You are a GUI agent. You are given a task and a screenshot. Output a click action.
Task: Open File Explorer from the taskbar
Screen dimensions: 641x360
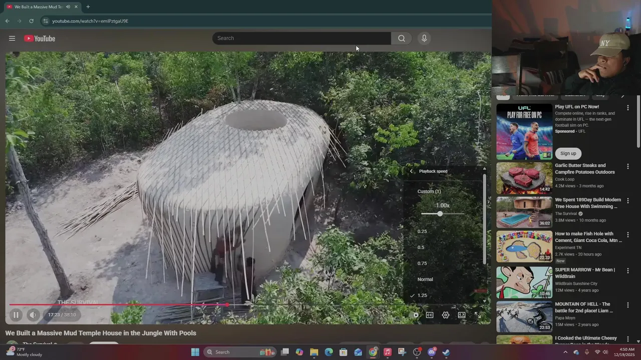point(314,352)
